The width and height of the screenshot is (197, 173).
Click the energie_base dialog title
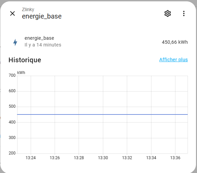[42, 16]
